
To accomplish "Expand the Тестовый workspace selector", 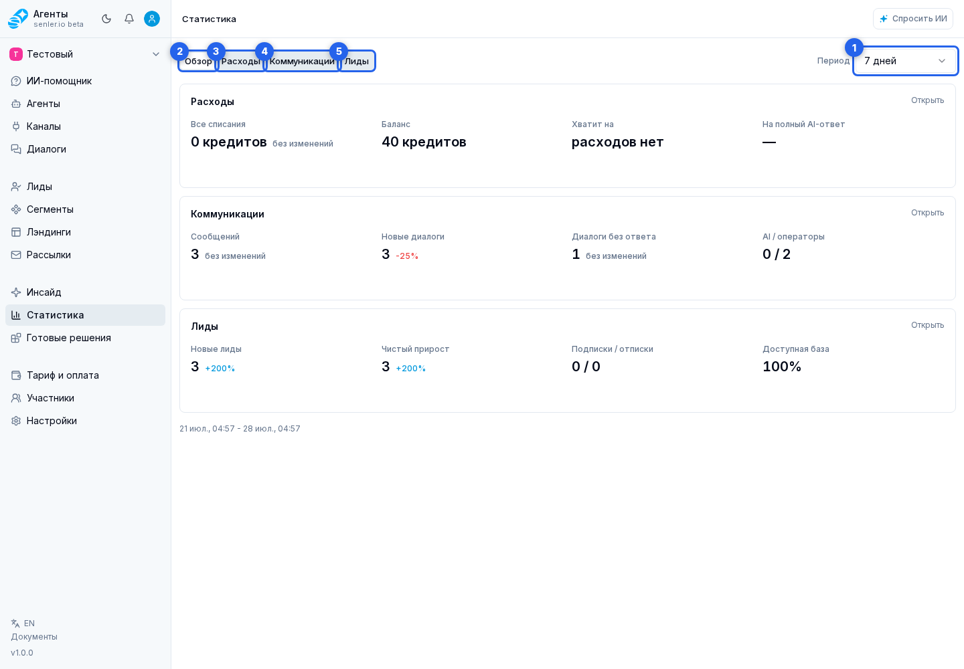I will pyautogui.click(x=85, y=54).
